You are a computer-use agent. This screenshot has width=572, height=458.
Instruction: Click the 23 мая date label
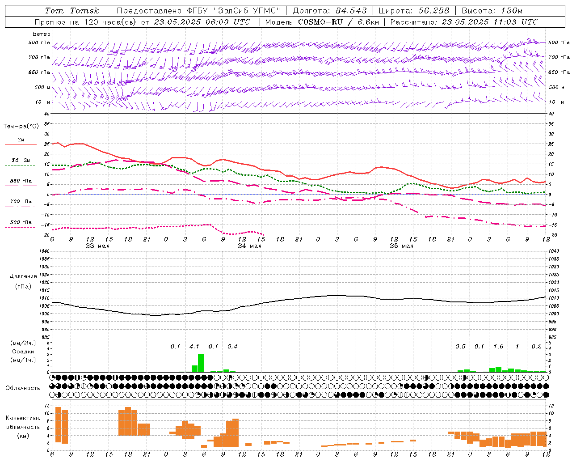coord(97,246)
